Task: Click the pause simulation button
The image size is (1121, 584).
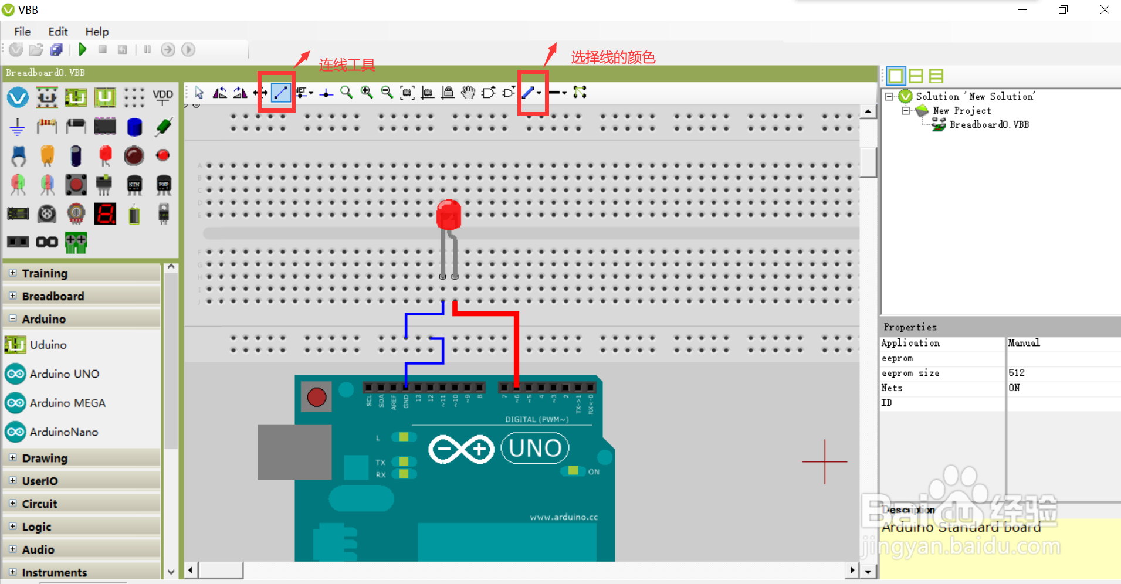Action: pyautogui.click(x=147, y=50)
